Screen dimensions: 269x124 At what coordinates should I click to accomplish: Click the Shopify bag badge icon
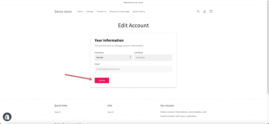[7, 117]
